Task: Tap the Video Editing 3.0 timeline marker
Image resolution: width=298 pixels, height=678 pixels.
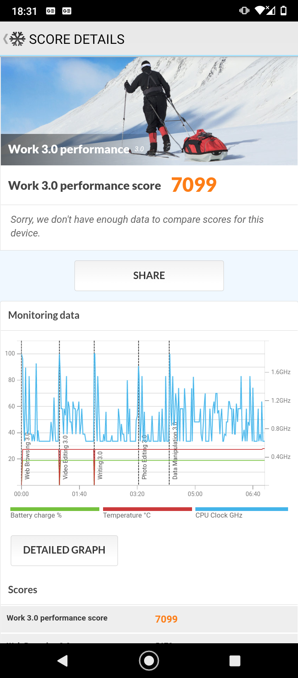Action: point(65,457)
